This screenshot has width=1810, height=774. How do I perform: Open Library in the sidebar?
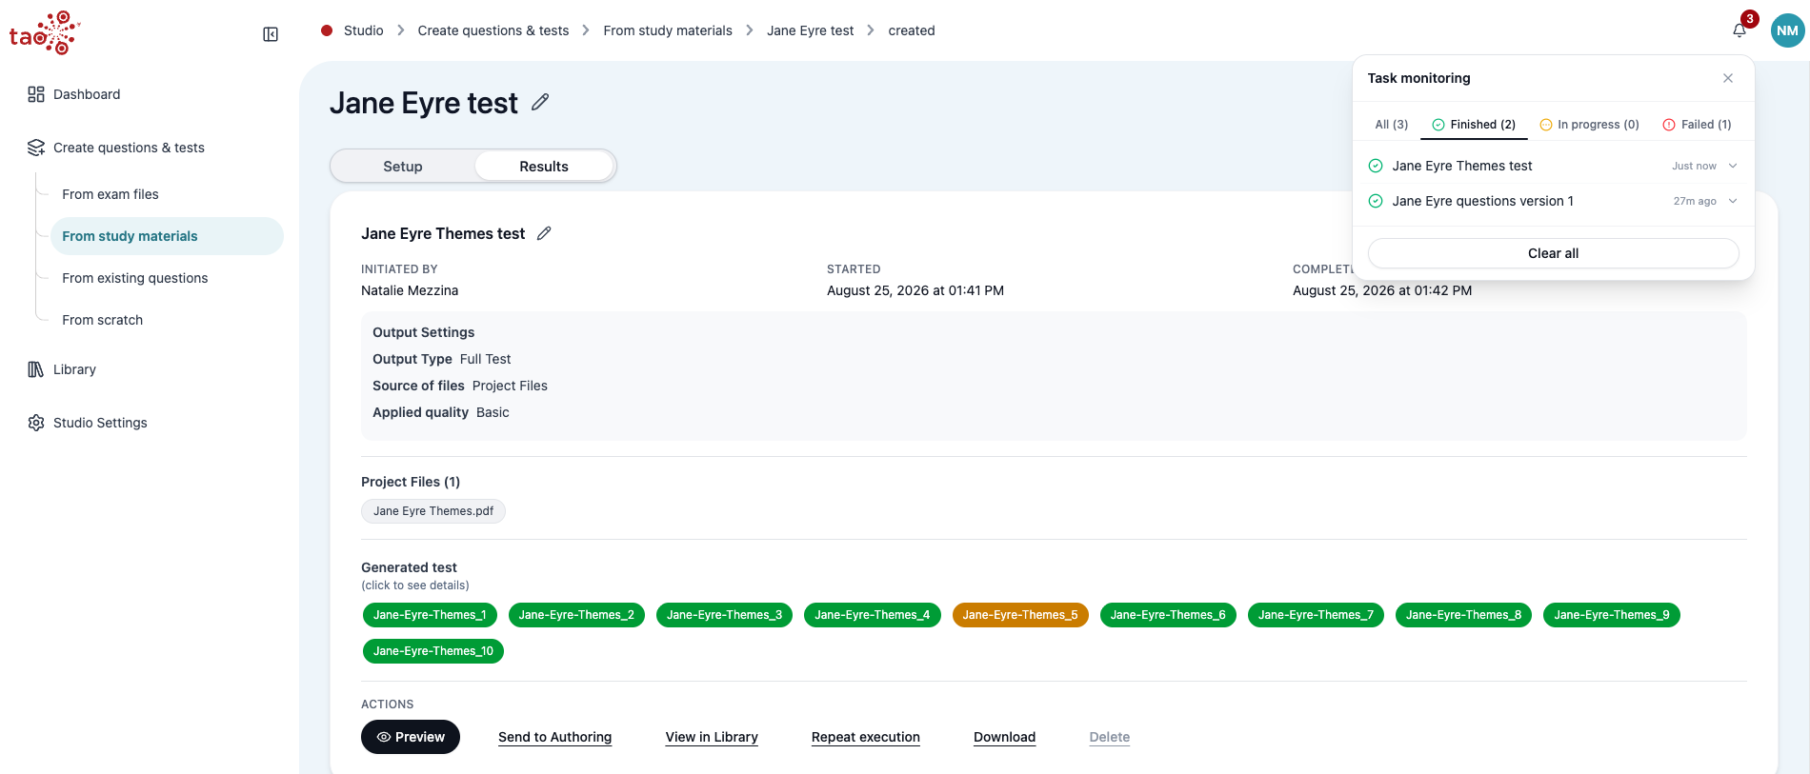[x=62, y=369]
